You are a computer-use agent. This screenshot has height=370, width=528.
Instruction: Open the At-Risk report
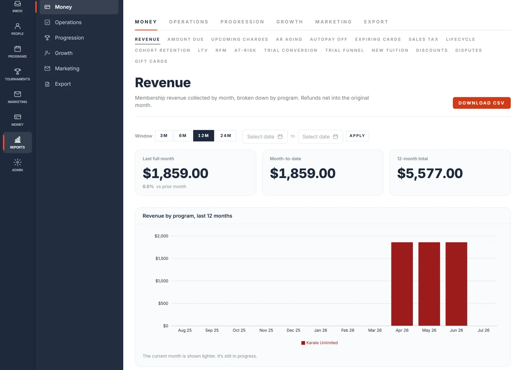point(245,50)
